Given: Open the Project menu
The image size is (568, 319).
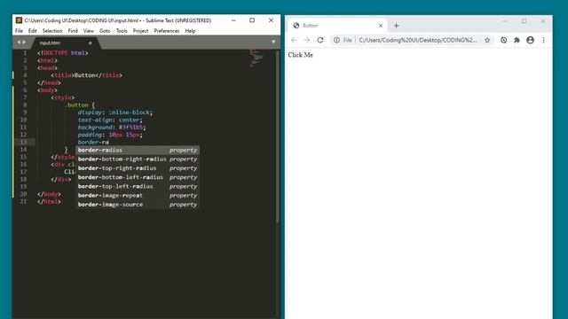Looking at the screenshot, I should click(140, 31).
